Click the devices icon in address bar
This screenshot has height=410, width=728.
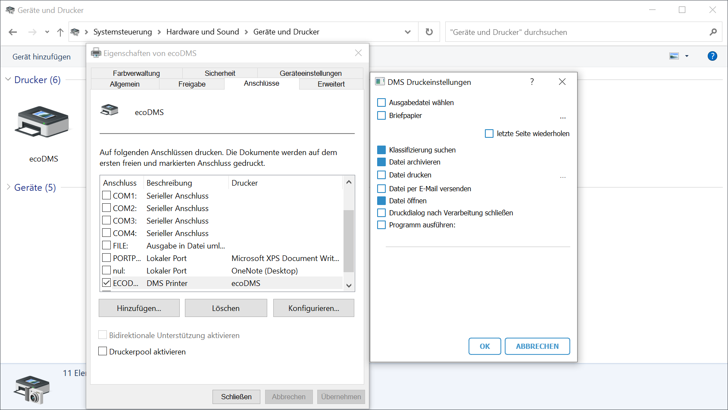(75, 32)
